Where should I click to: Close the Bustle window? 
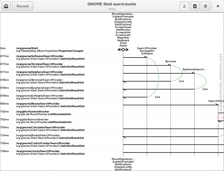tap(218, 6)
